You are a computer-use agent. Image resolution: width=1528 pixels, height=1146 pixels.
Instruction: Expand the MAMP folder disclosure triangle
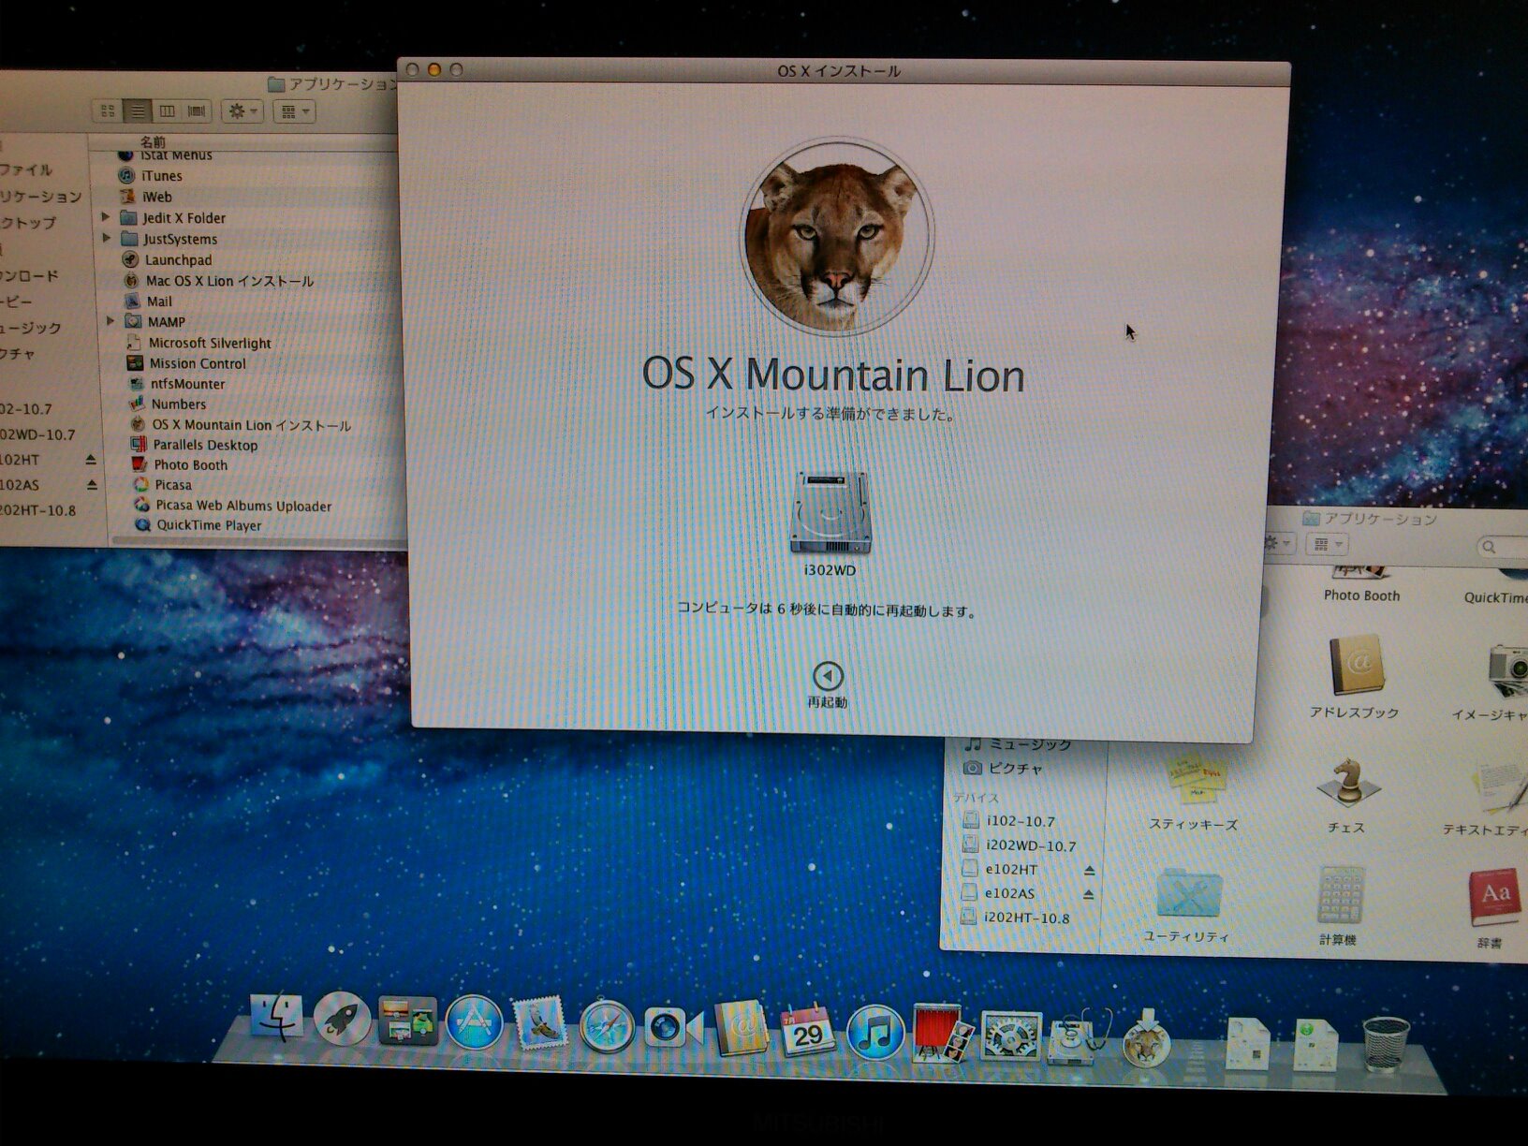coord(110,320)
